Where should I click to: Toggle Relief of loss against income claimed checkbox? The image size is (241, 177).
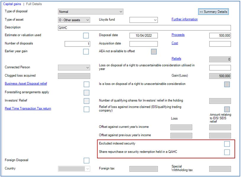click(227, 109)
